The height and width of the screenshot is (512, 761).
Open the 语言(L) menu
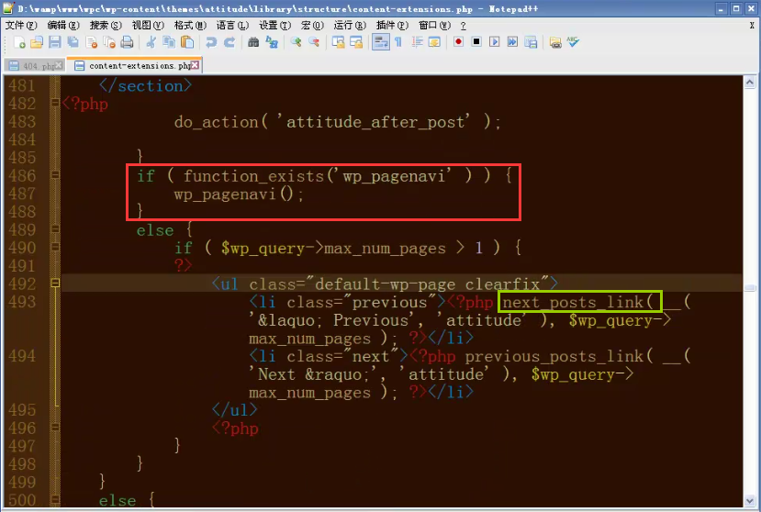pyautogui.click(x=232, y=26)
